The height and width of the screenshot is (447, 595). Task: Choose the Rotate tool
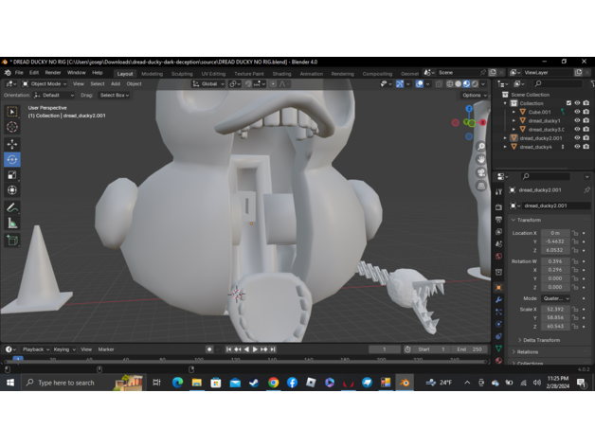coord(12,160)
